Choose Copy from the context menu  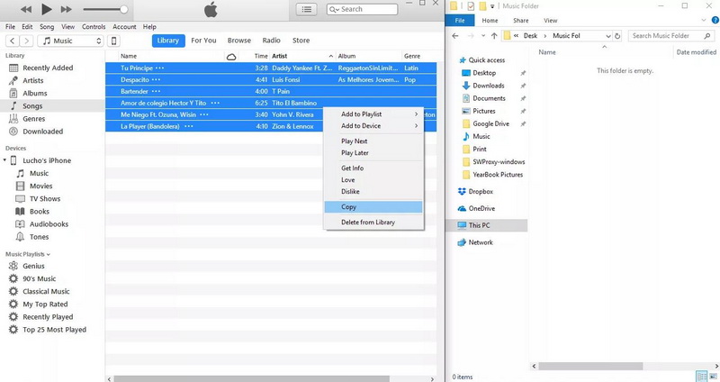click(x=349, y=207)
